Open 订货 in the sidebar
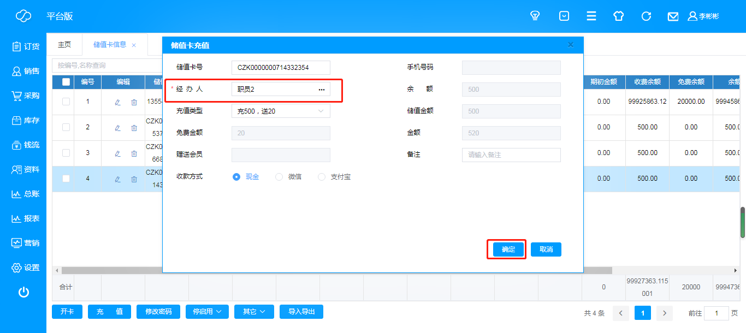 click(26, 46)
